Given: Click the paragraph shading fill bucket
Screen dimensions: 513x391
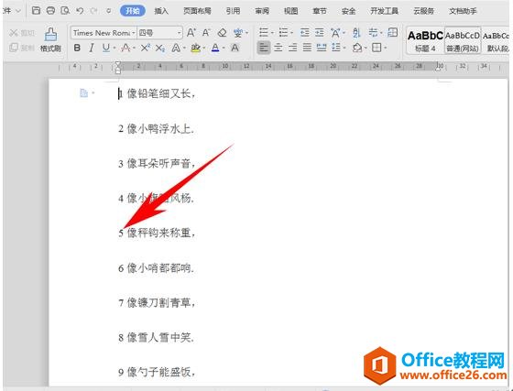Looking at the screenshot, I should click(x=357, y=48).
